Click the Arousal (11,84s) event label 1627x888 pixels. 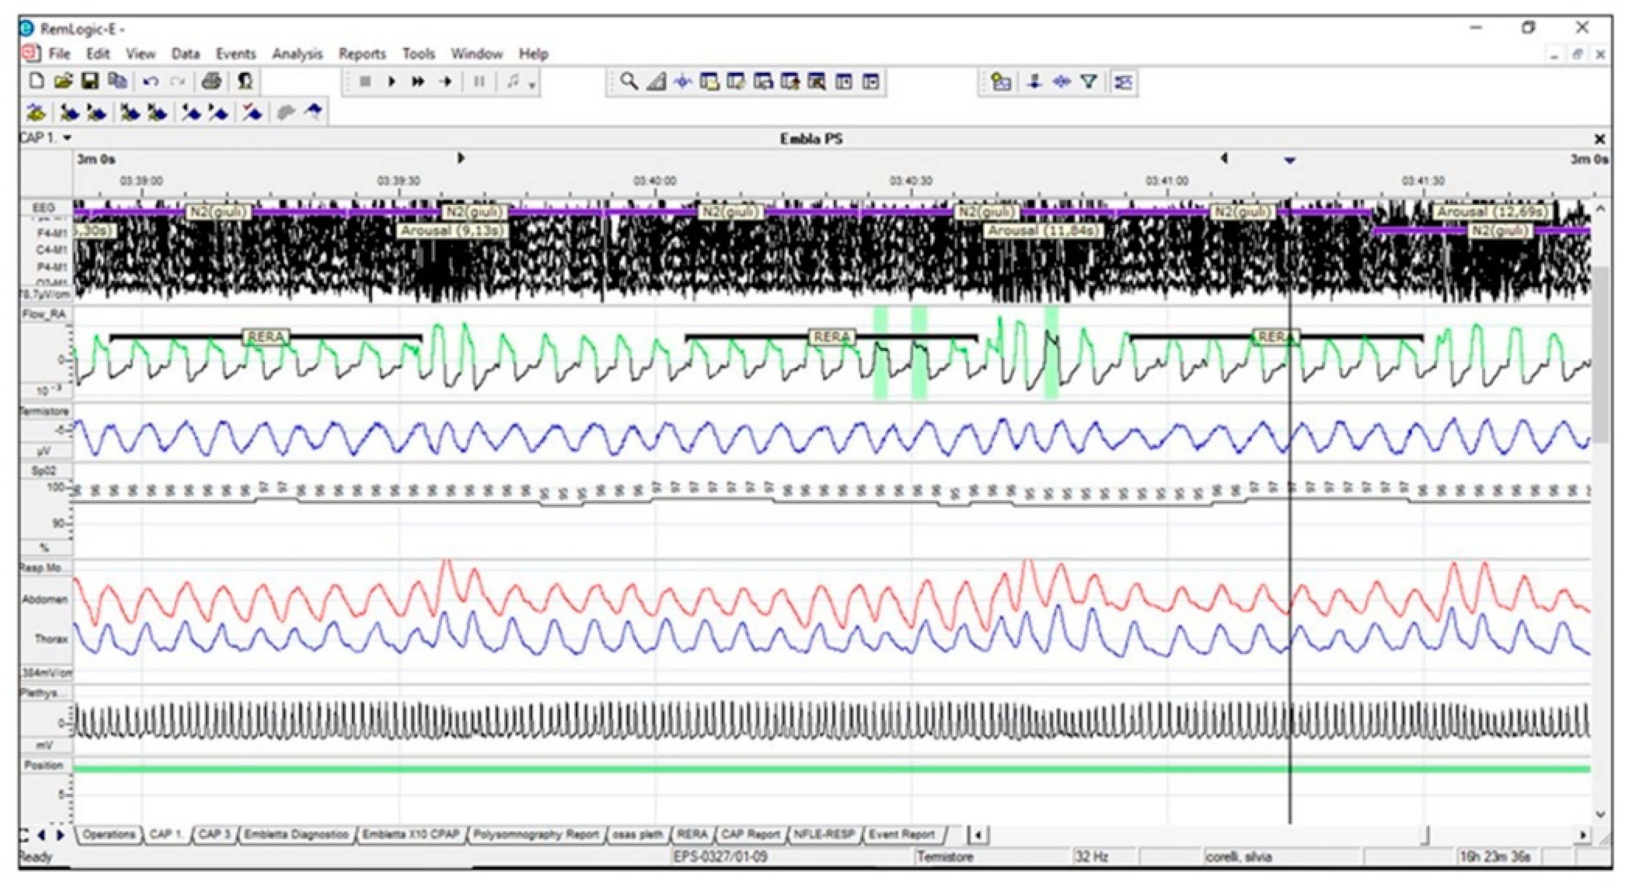point(1044,231)
